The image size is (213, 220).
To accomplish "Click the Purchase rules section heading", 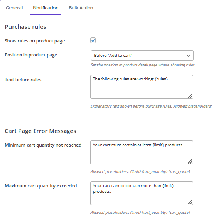I will 25,27.
